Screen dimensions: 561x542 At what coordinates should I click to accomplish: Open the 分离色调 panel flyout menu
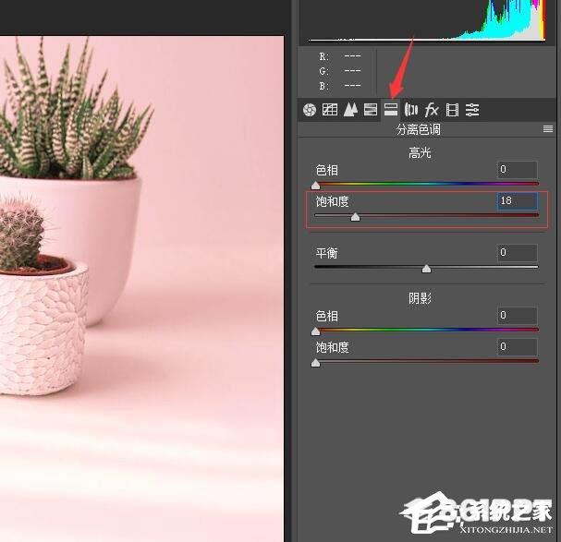coord(548,129)
